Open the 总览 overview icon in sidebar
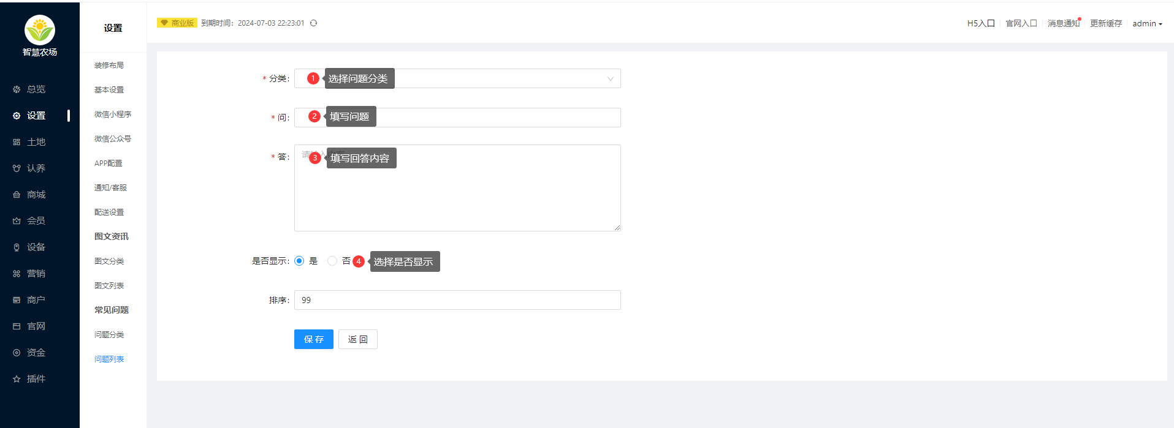Image resolution: width=1174 pixels, height=428 pixels. click(x=17, y=89)
